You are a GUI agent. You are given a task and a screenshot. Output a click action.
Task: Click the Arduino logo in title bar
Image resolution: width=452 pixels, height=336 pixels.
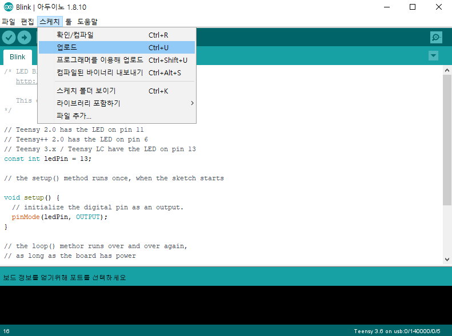click(9, 7)
